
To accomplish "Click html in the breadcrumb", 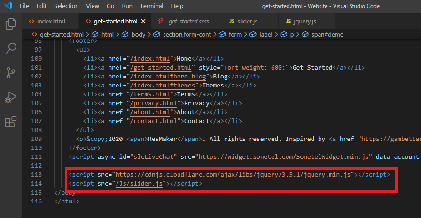I will pyautogui.click(x=108, y=35).
